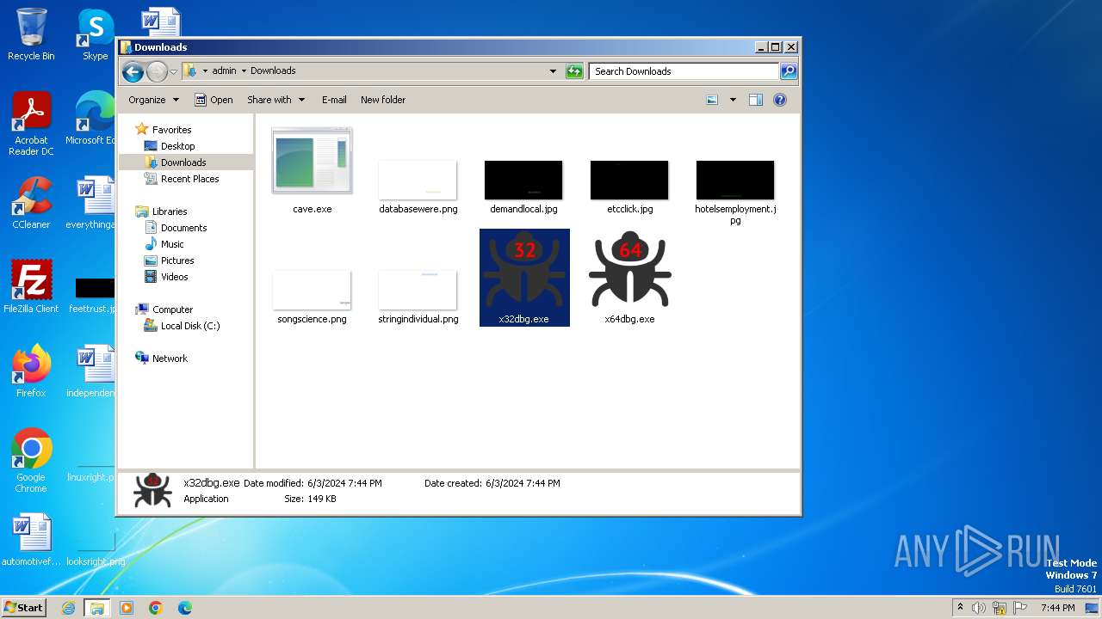Open the Help question mark icon
This screenshot has width=1102, height=619.
click(780, 100)
